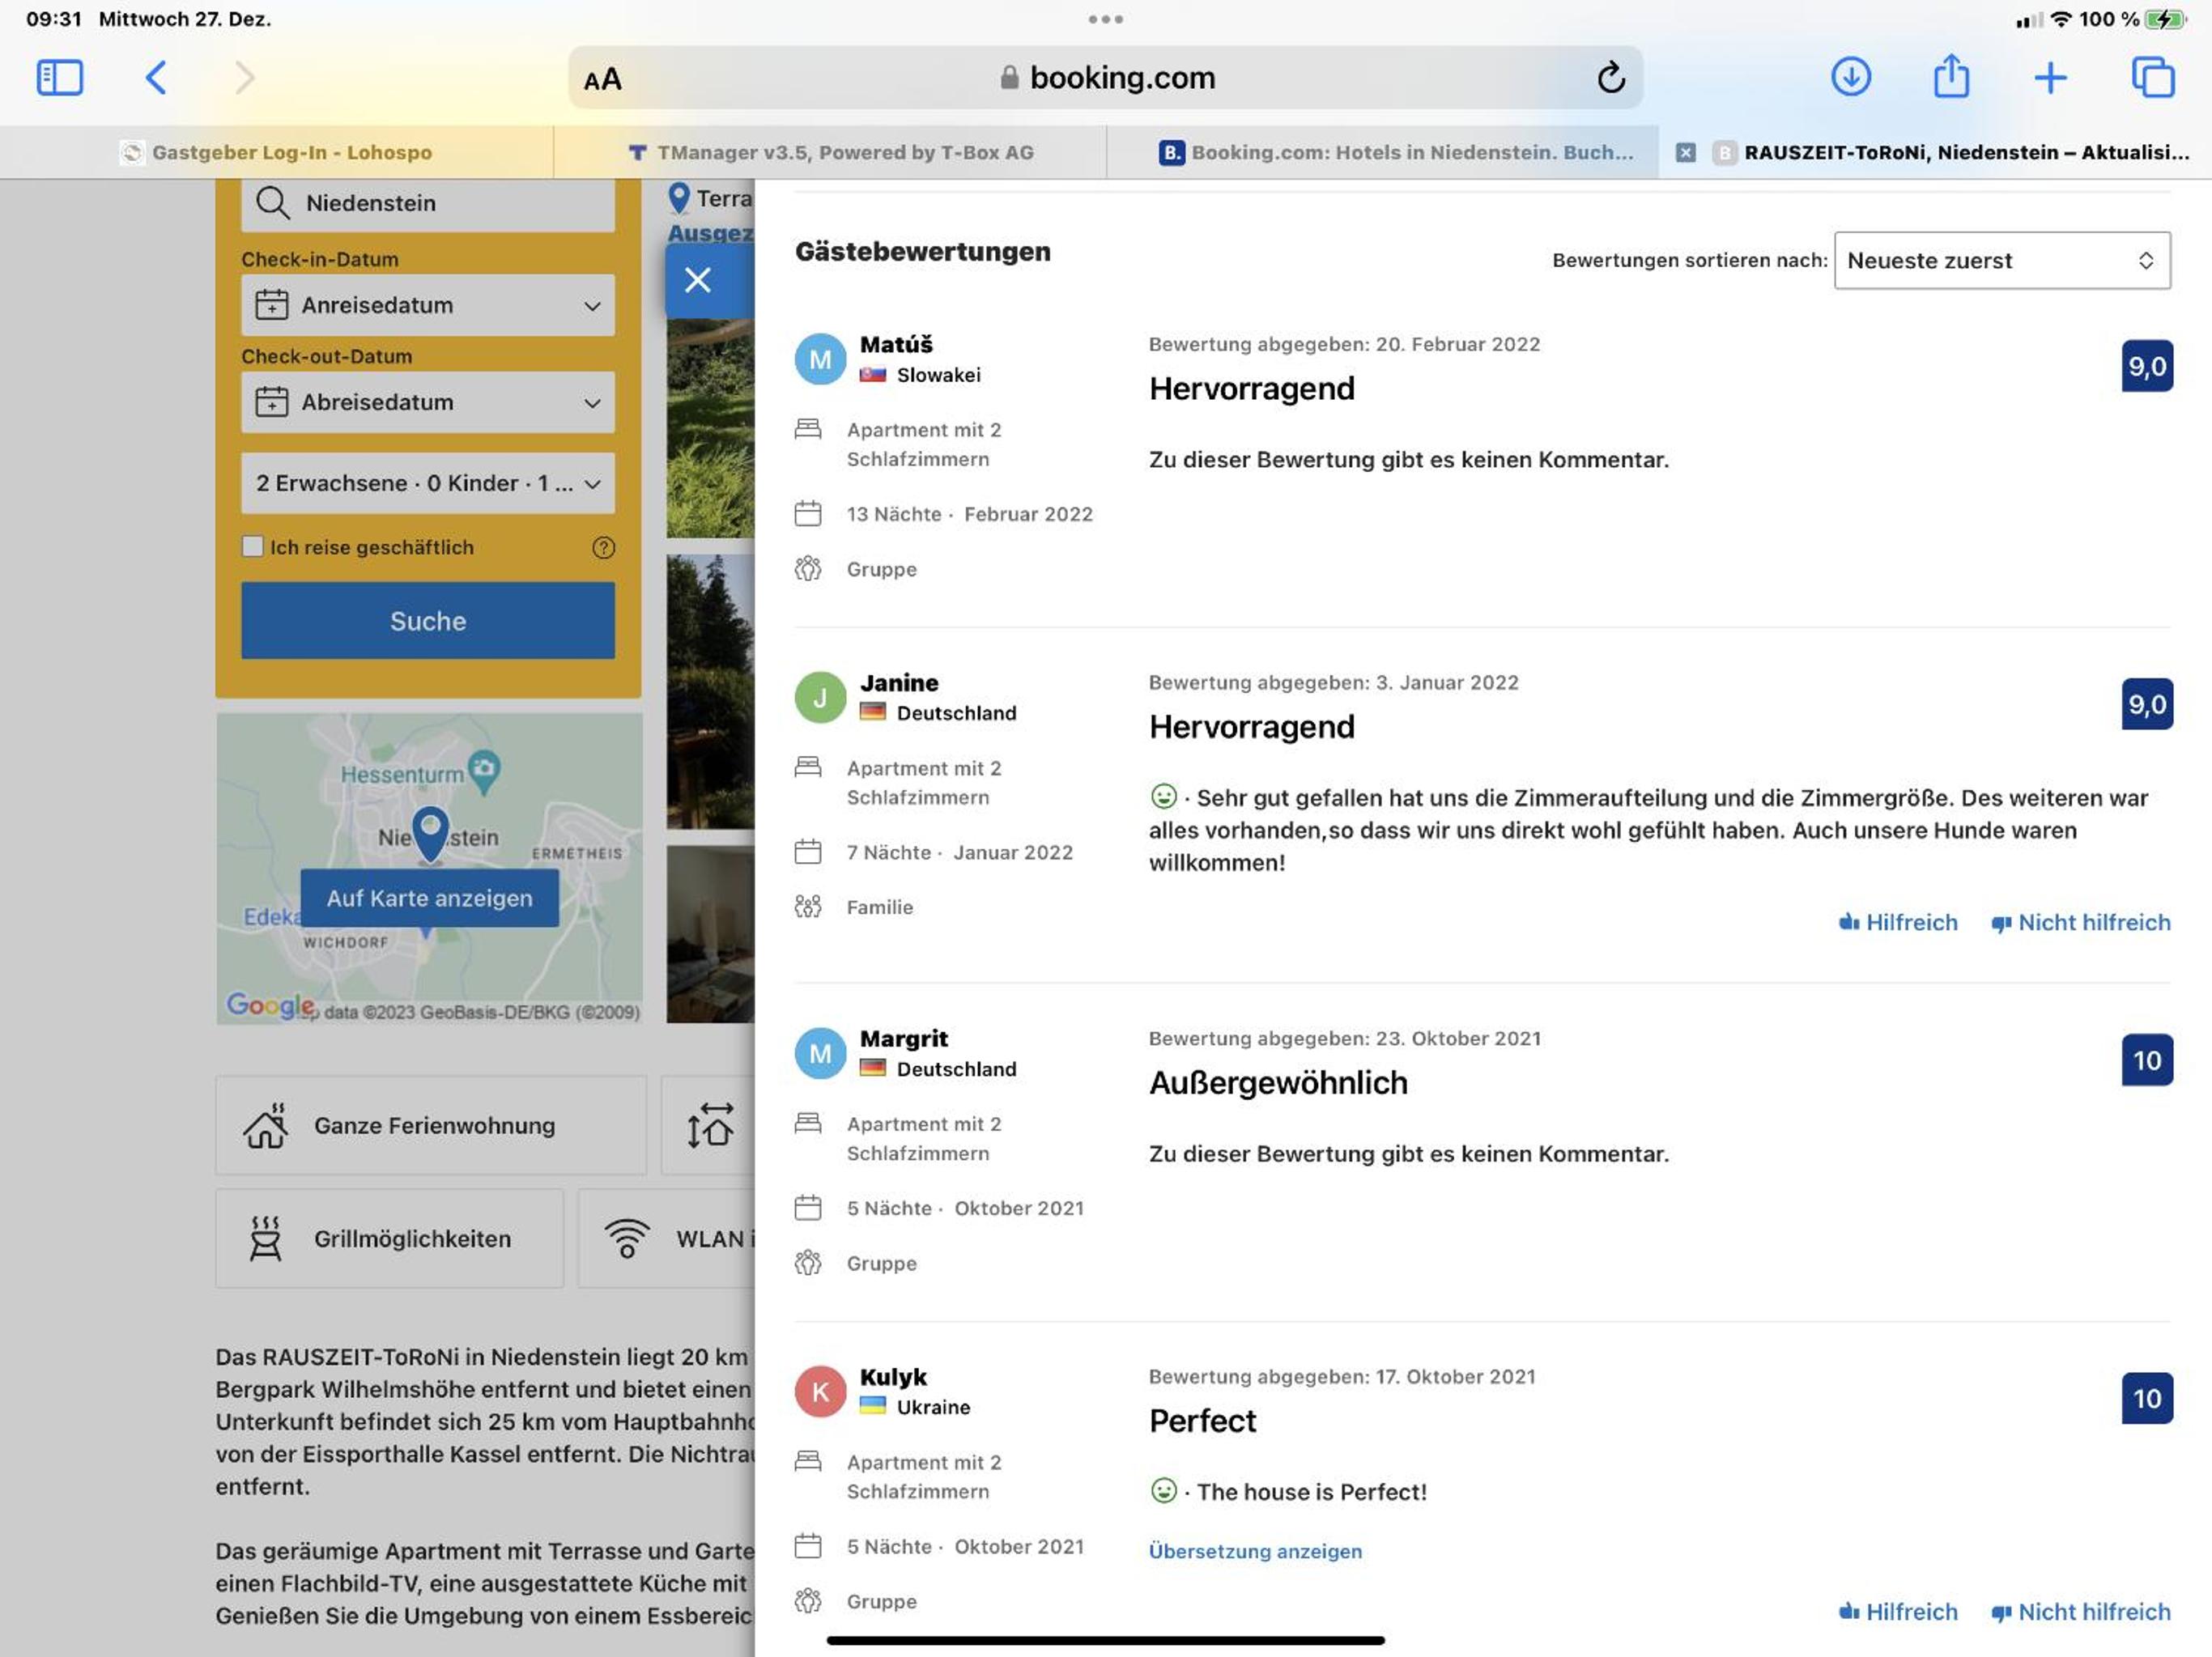Click the search magnifier icon beside Niedenstein

(272, 202)
